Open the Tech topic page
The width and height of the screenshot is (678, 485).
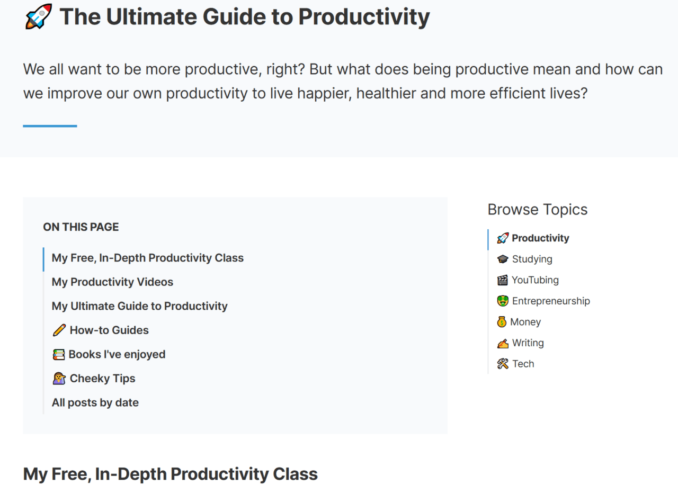coord(523,364)
